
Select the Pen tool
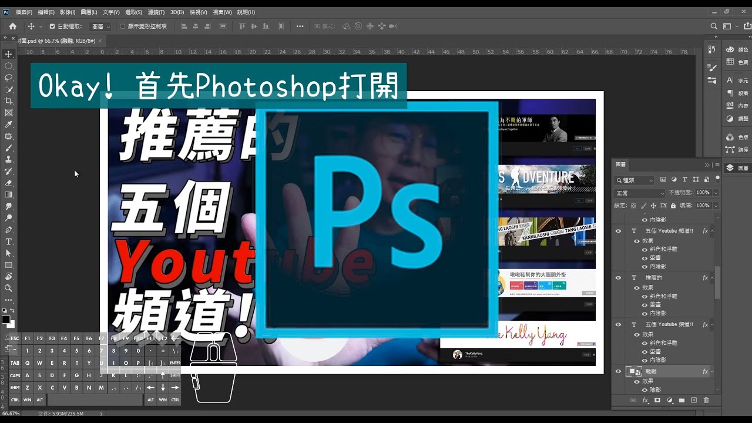8,230
